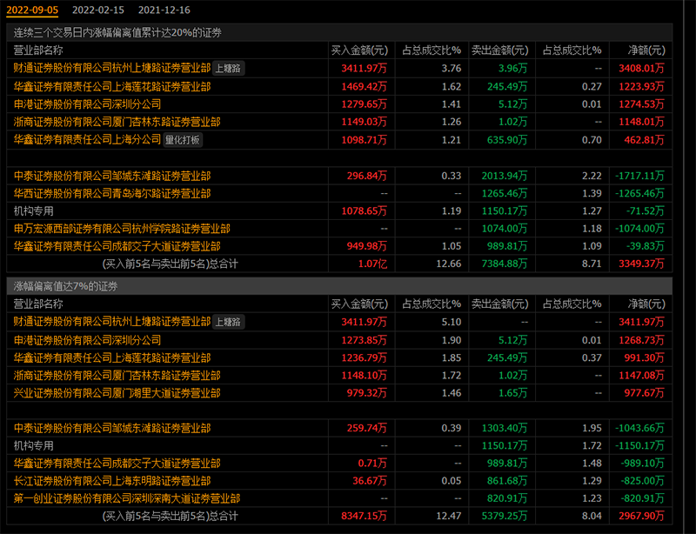Open the 2021-12-16 date tab
Image resolution: width=696 pixels, height=534 pixels.
tap(164, 10)
